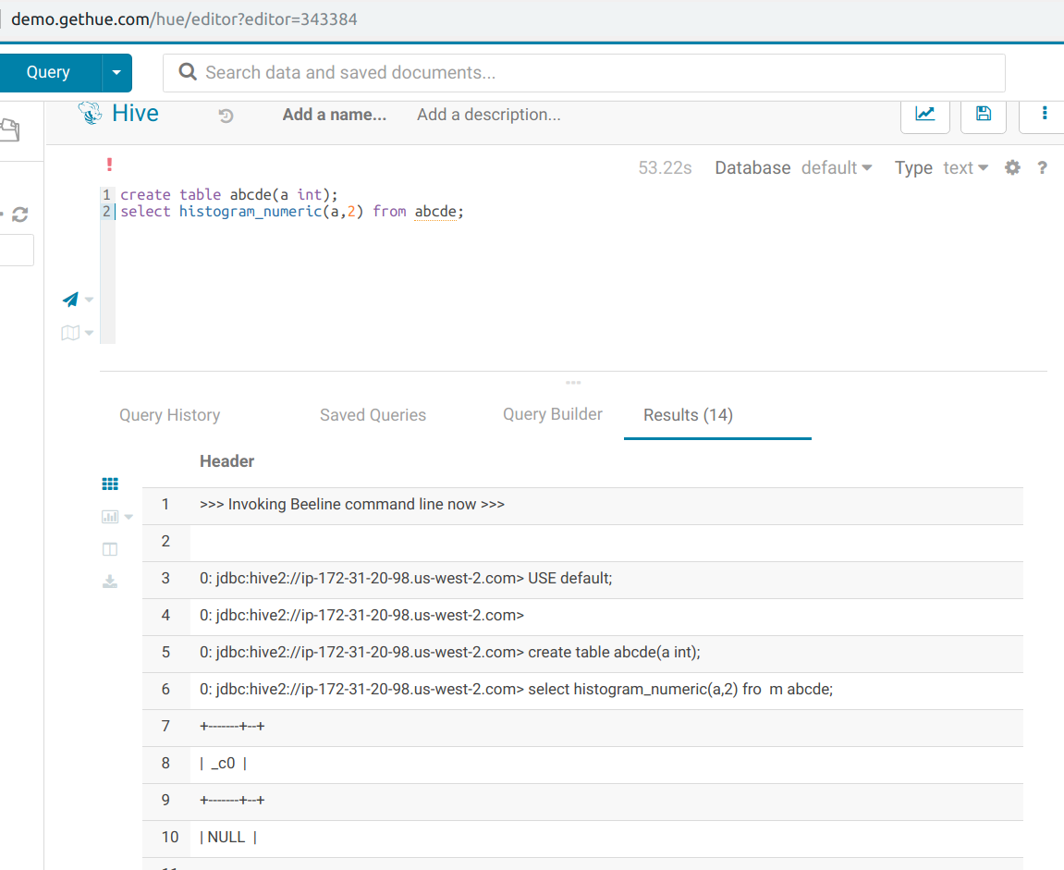Open the three-dot more options menu
1064x870 pixels.
[1044, 114]
